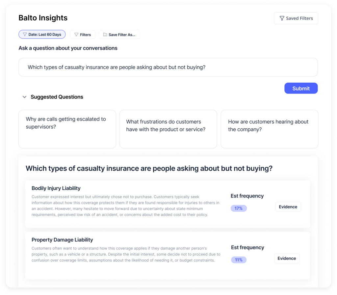Select 'Why are calls getting escalated' suggestion
This screenshot has width=337, height=295.
point(67,129)
